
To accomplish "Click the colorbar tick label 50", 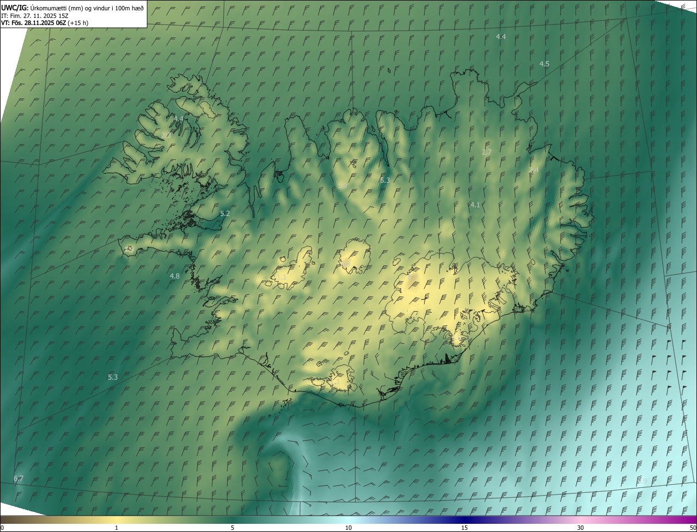I will [693, 528].
